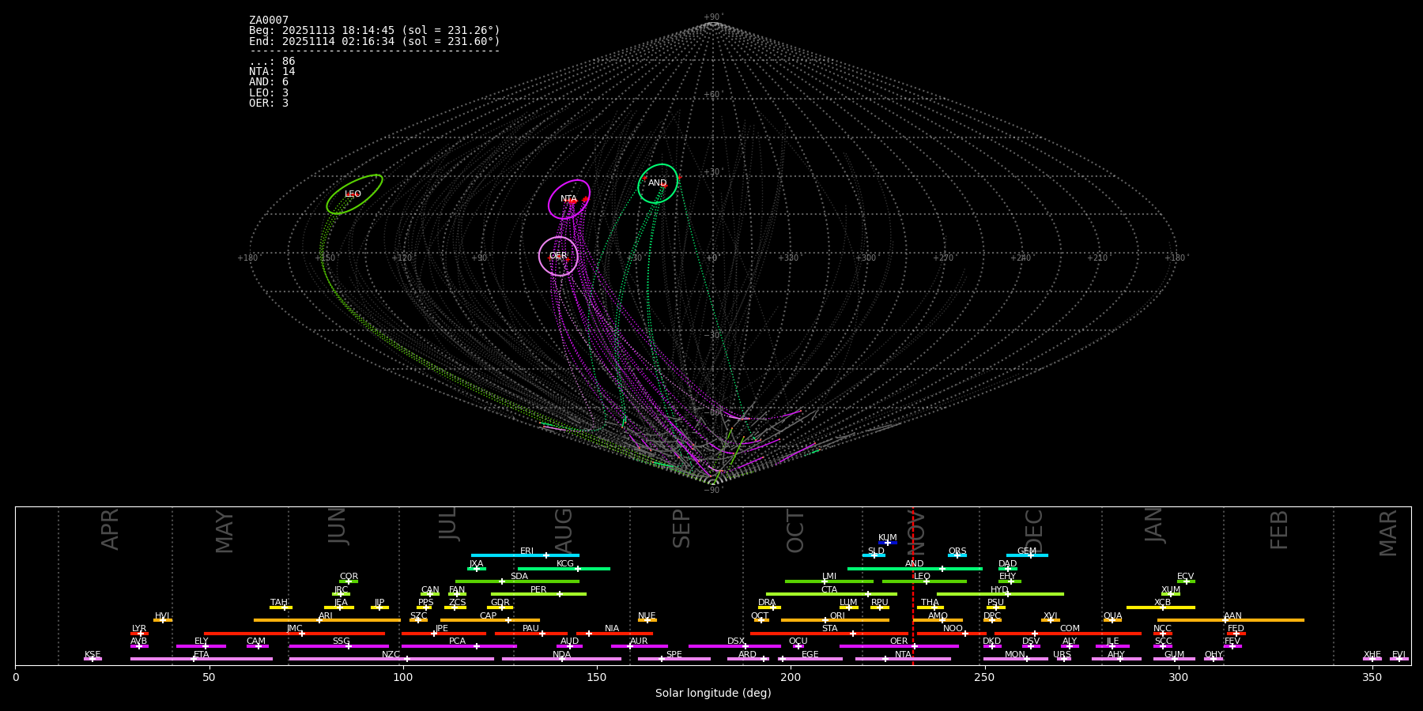Select the SSG shower bar in timeline

(x=338, y=646)
